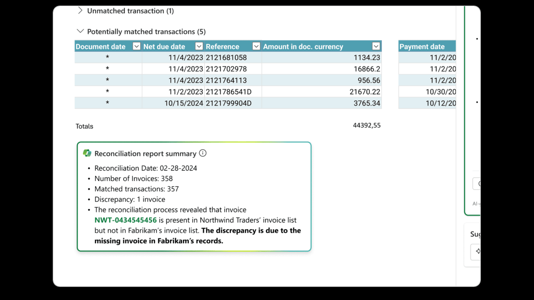The image size is (534, 300).
Task: Click the Totals row label
Action: tap(84, 126)
